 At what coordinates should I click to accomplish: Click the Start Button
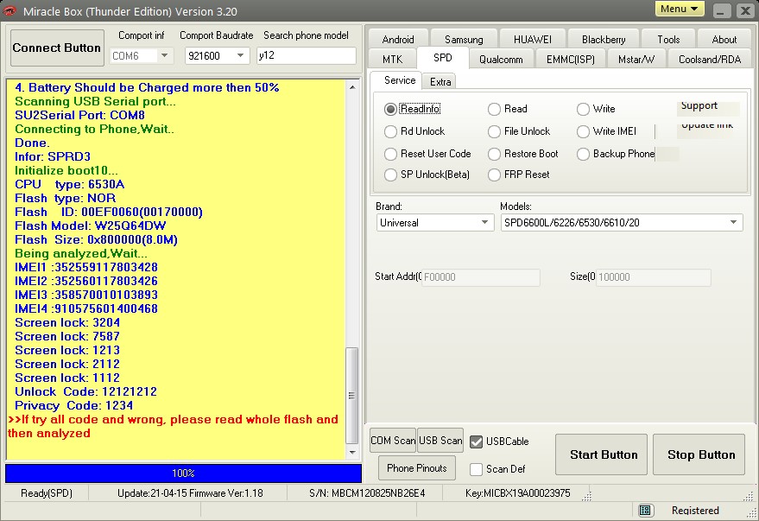point(601,454)
